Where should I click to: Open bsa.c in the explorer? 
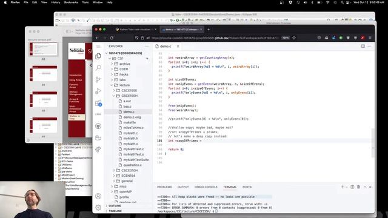point(127,107)
